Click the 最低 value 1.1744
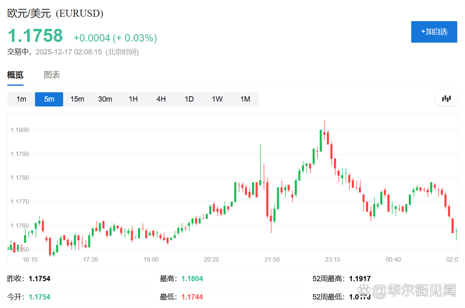This screenshot has height=308, width=465. click(191, 297)
